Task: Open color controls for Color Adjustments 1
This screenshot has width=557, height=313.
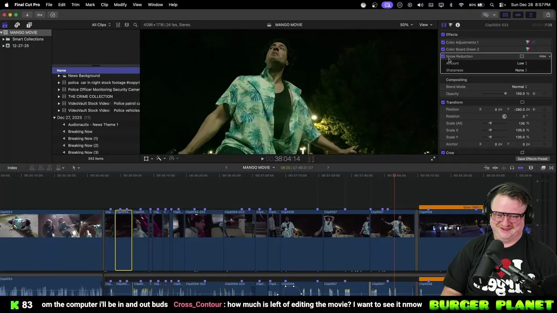Action: pyautogui.click(x=528, y=42)
